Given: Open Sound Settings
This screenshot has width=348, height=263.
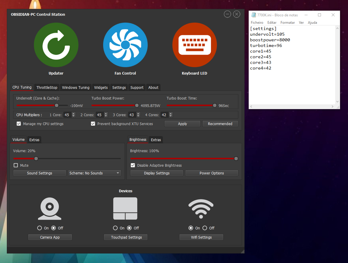Looking at the screenshot, I should (x=40, y=173).
